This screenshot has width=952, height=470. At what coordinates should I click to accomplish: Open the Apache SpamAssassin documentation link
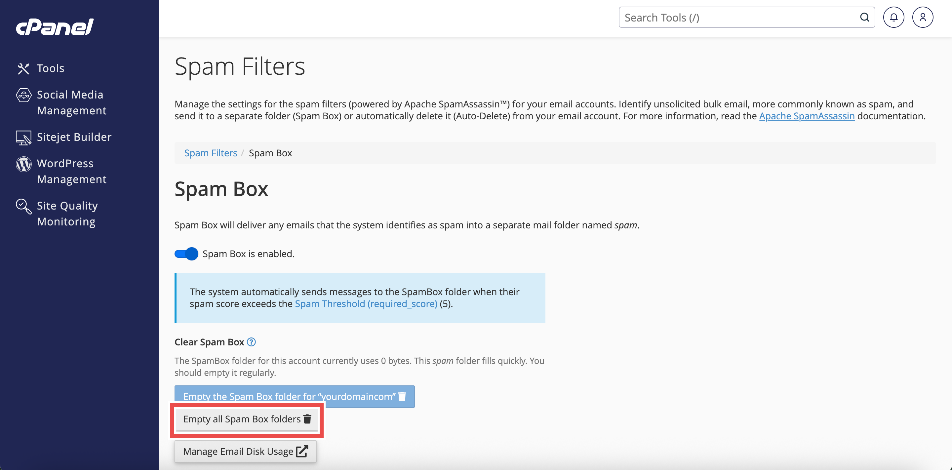(807, 116)
